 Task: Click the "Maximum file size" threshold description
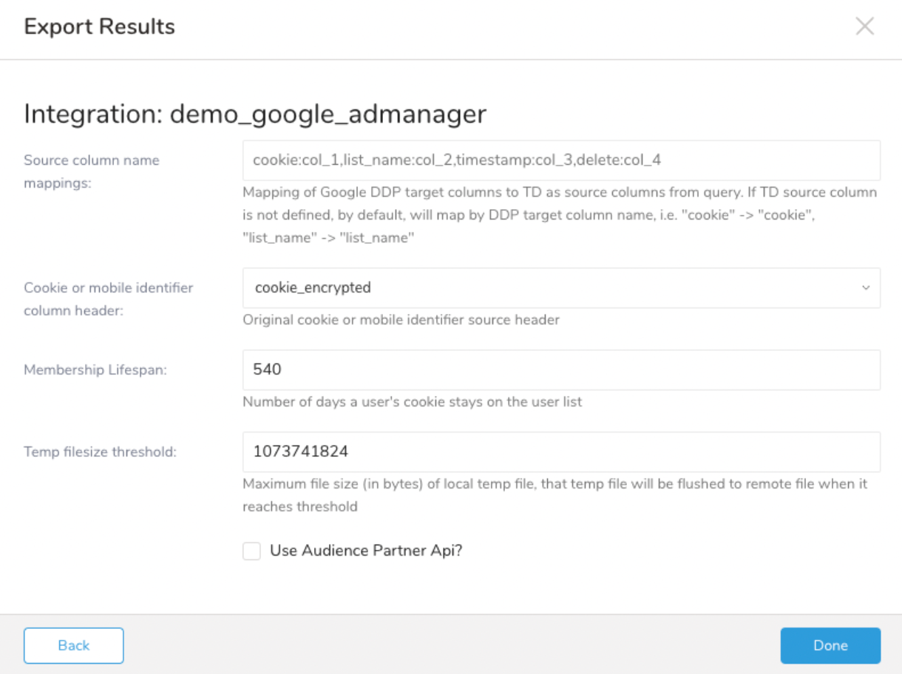pos(555,495)
